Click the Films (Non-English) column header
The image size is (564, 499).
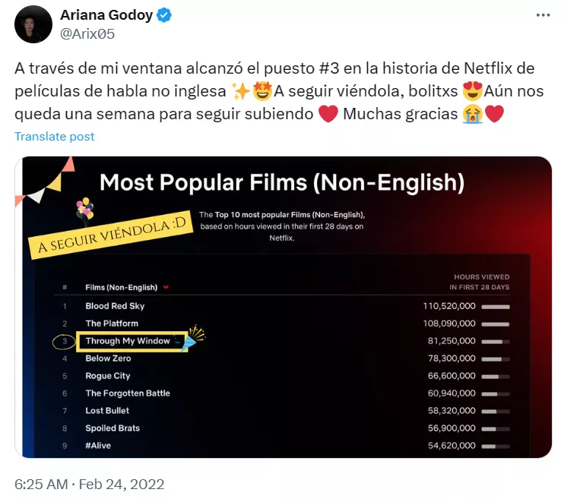(x=121, y=287)
